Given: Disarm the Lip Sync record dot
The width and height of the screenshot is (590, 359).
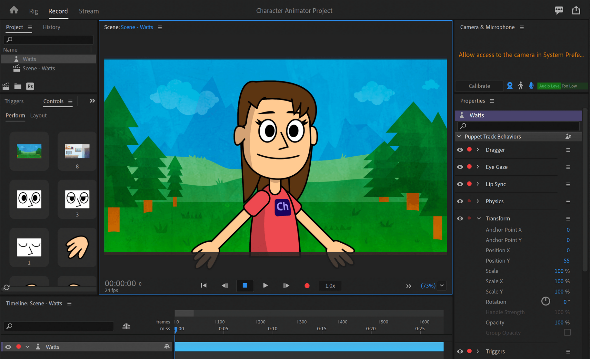Looking at the screenshot, I should pos(469,184).
